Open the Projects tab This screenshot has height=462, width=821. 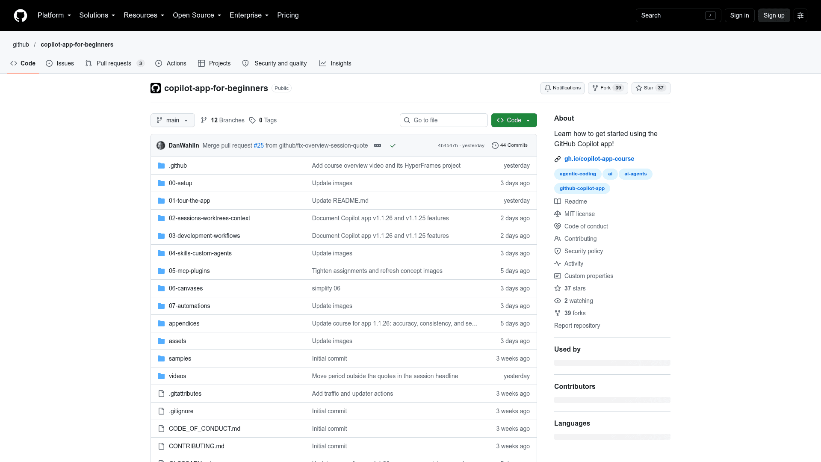[214, 63]
